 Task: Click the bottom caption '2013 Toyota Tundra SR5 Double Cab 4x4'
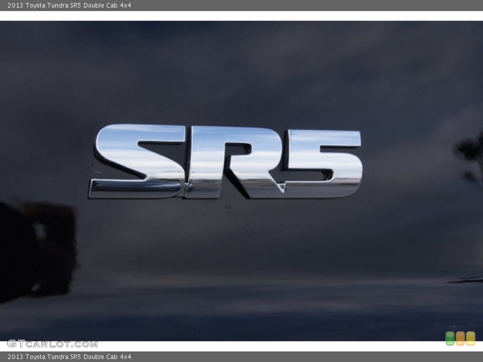[x=69, y=357]
